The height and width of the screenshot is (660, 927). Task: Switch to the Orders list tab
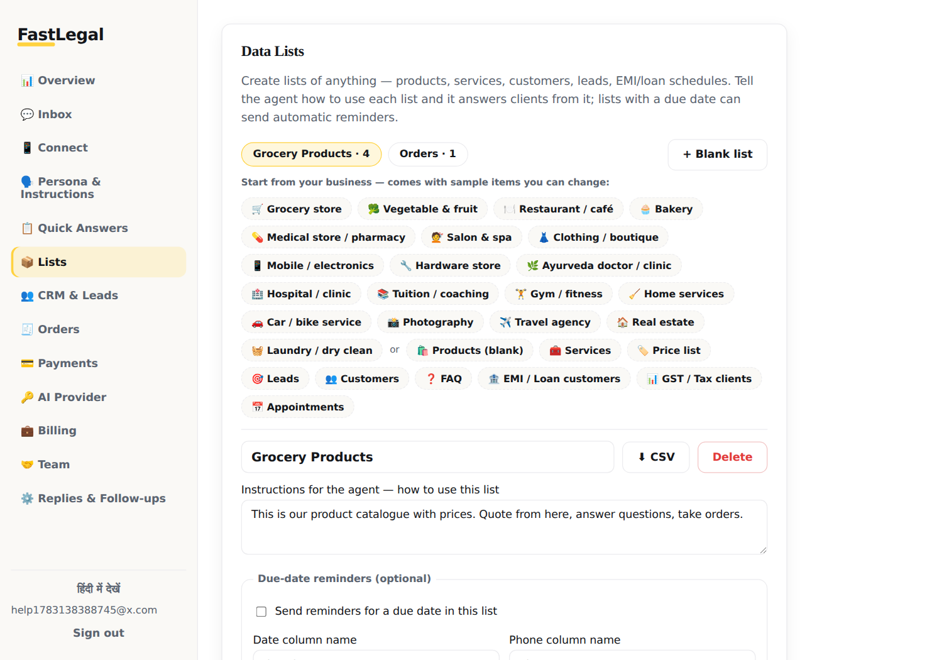click(x=427, y=154)
